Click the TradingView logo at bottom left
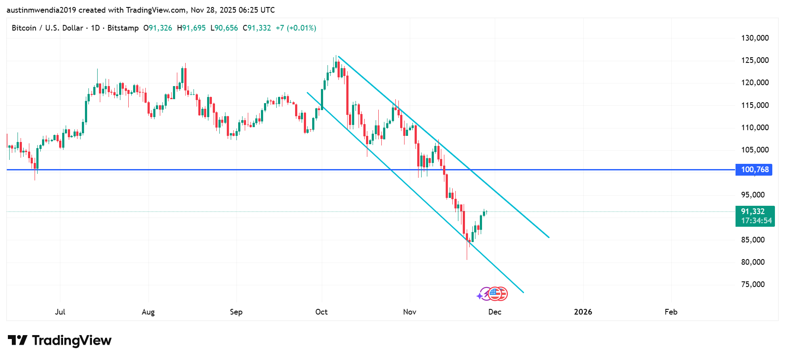785x360 pixels. (x=60, y=340)
